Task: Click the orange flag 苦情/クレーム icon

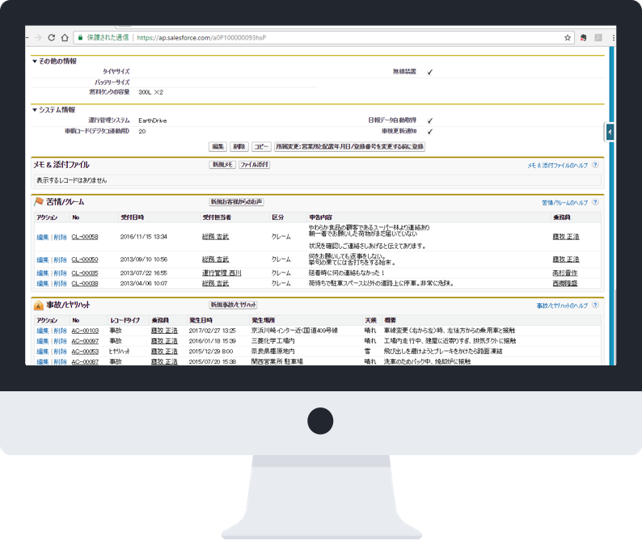Action: 39,201
